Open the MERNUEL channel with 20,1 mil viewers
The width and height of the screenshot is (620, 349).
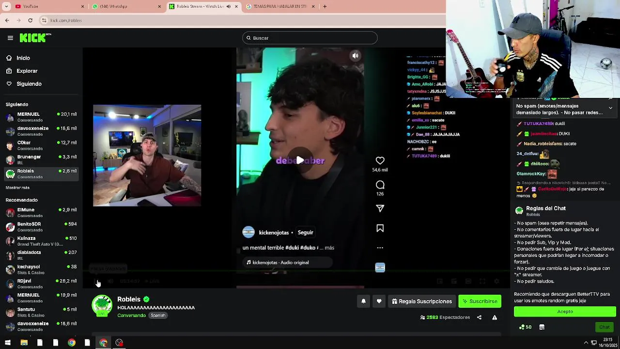41,117
